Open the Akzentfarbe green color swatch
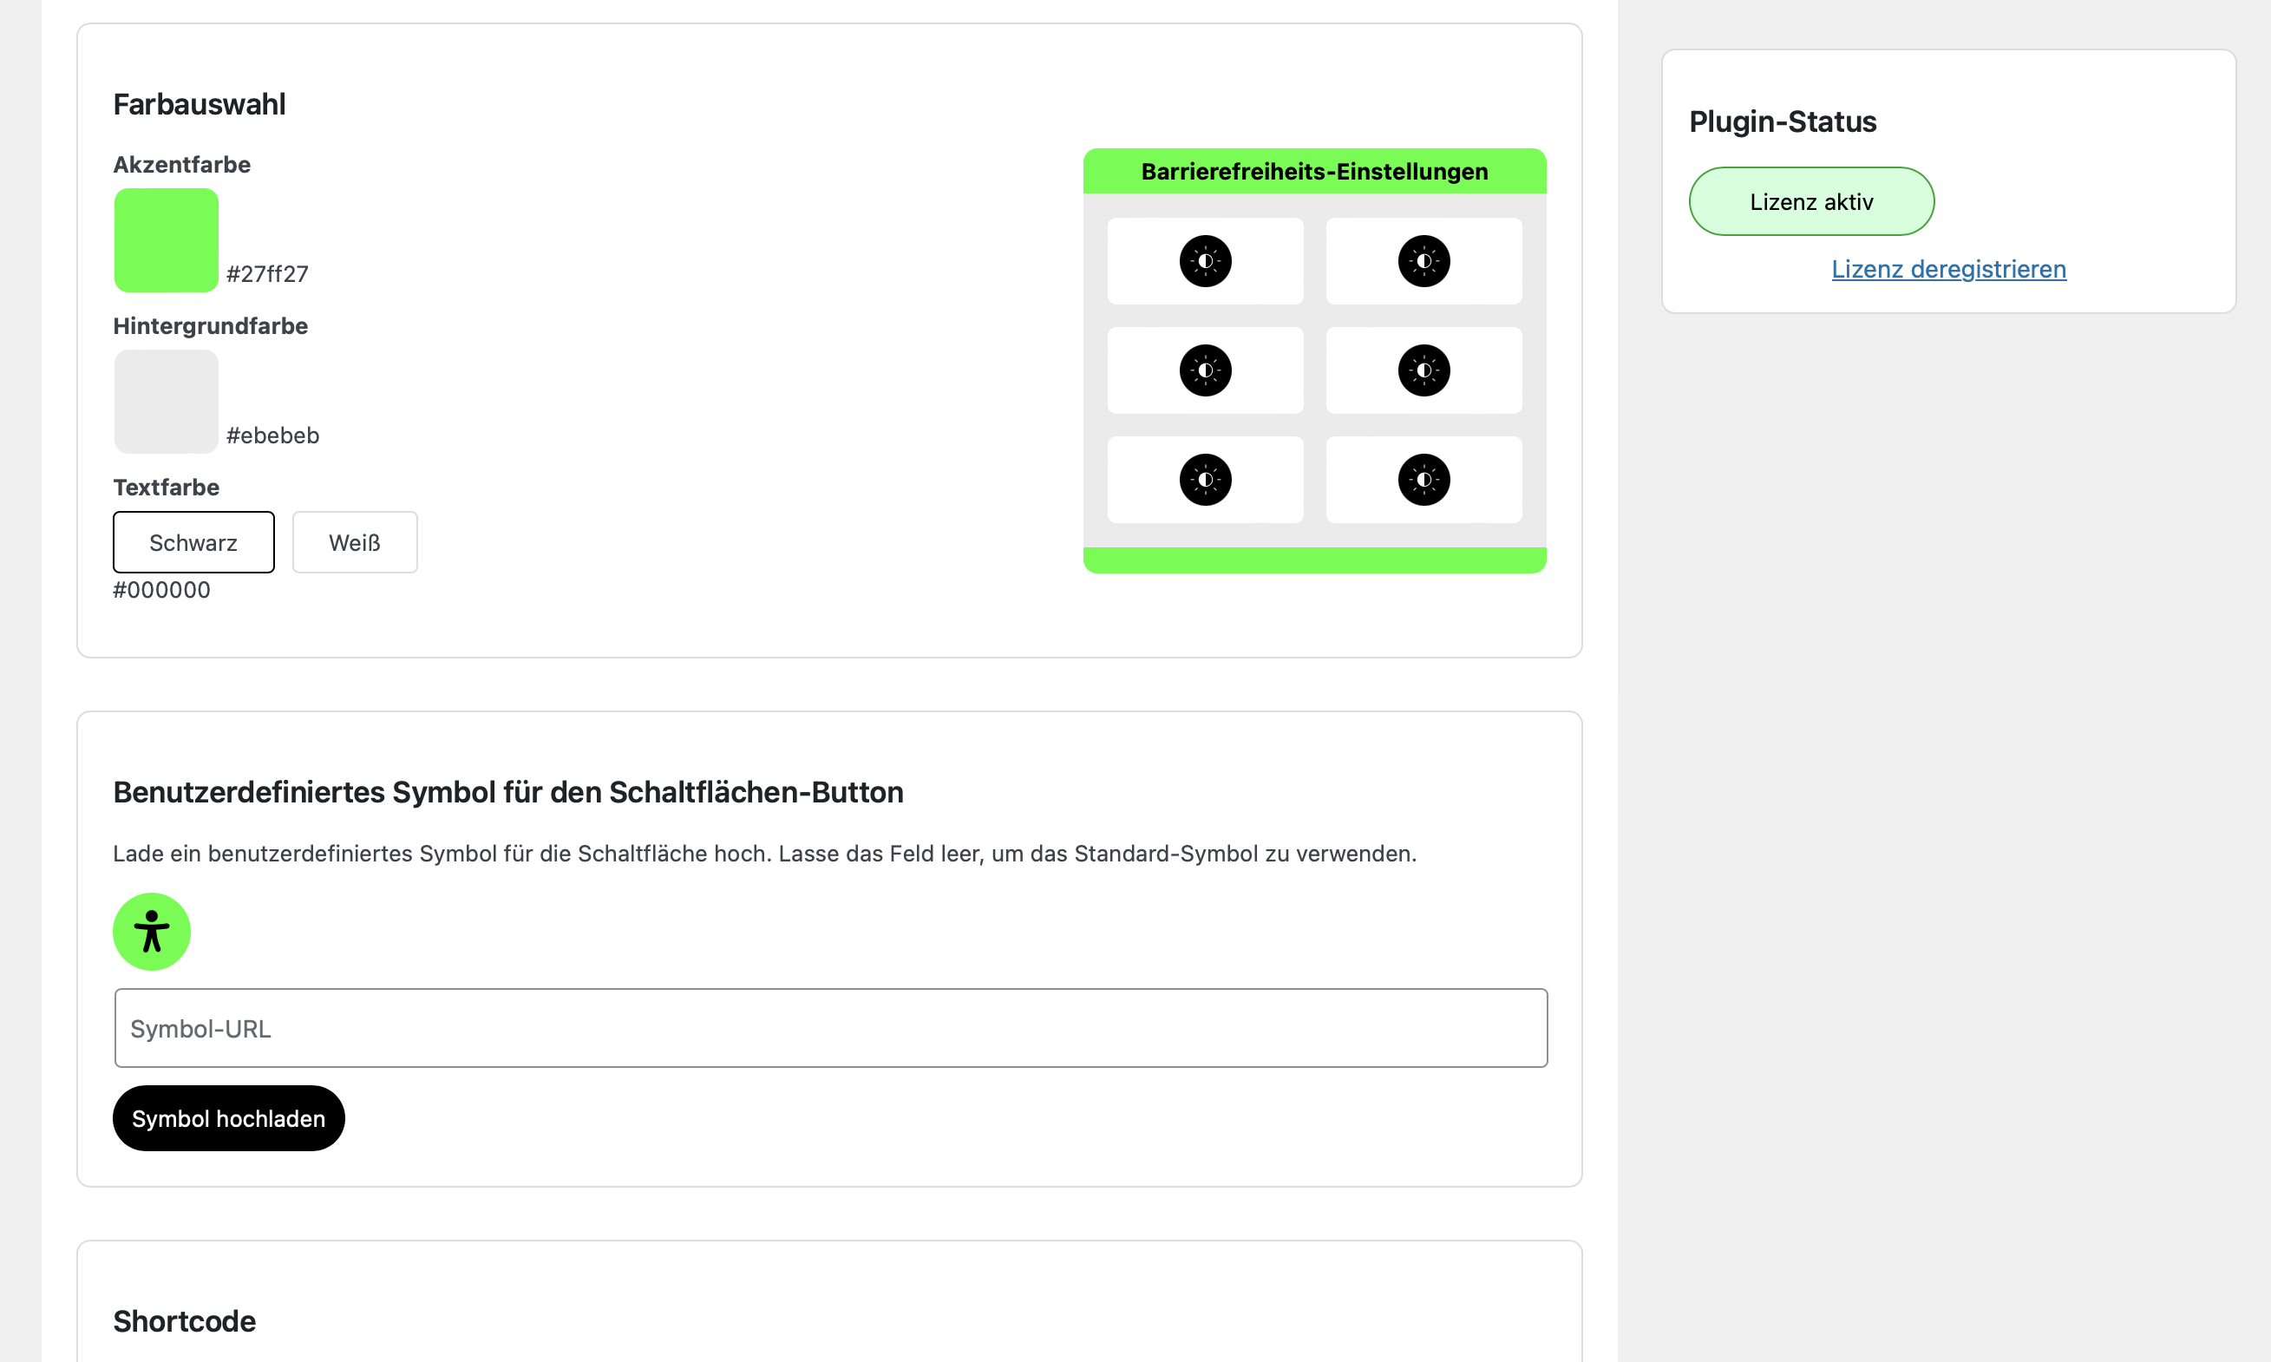 166,240
